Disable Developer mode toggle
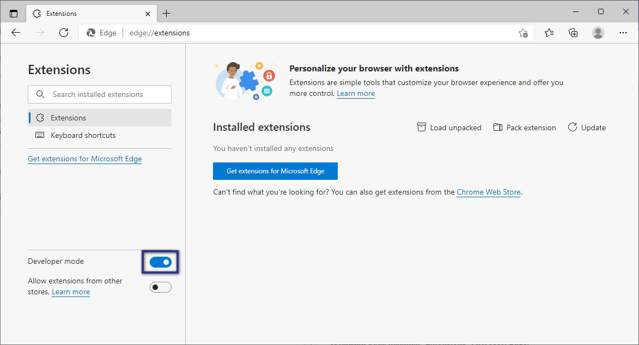This screenshot has height=345, width=639. 160,262
